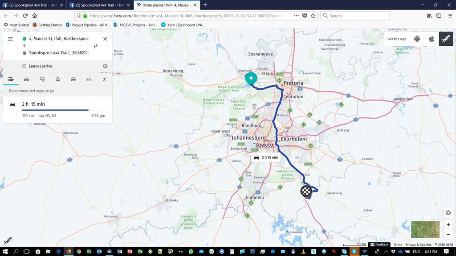Click 'Get the app' link
456x256 pixels.
397,39
